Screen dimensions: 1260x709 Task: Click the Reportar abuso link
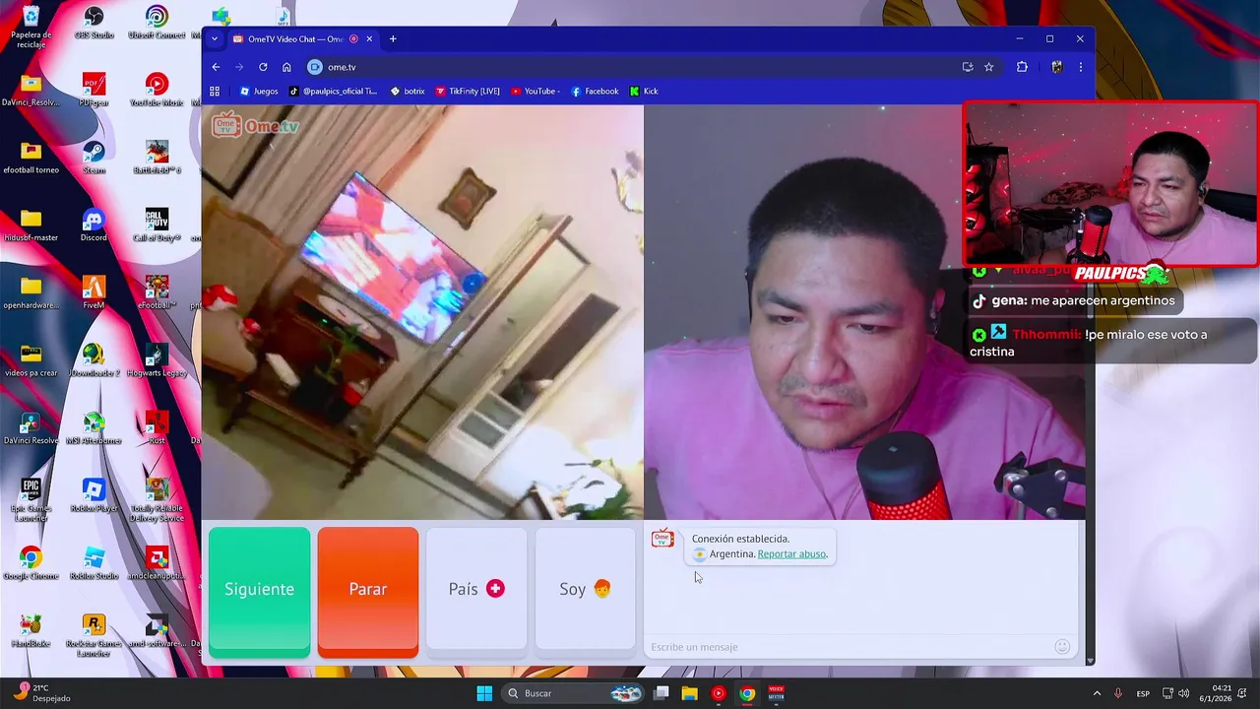tap(792, 554)
